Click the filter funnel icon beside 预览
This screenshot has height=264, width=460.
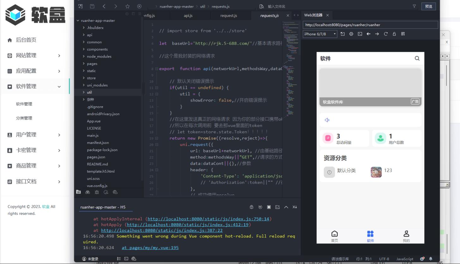click(414, 6)
